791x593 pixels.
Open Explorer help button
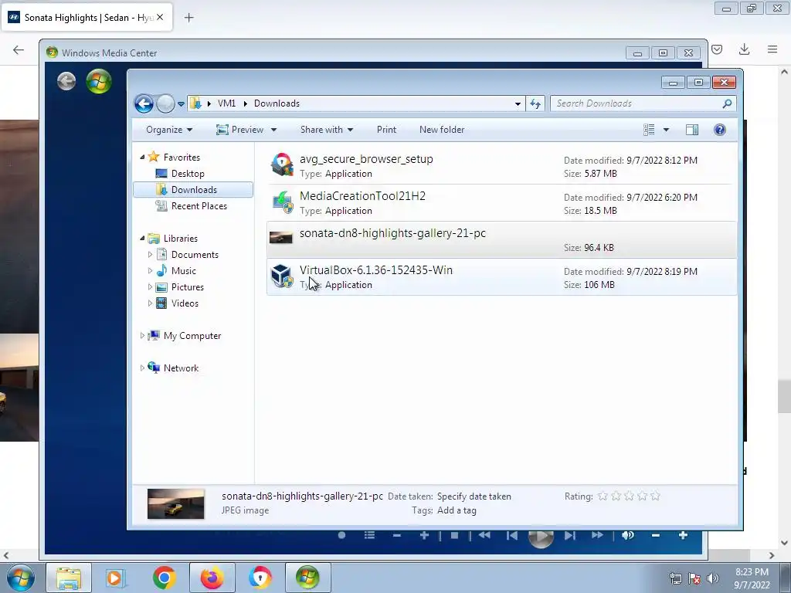(720, 130)
